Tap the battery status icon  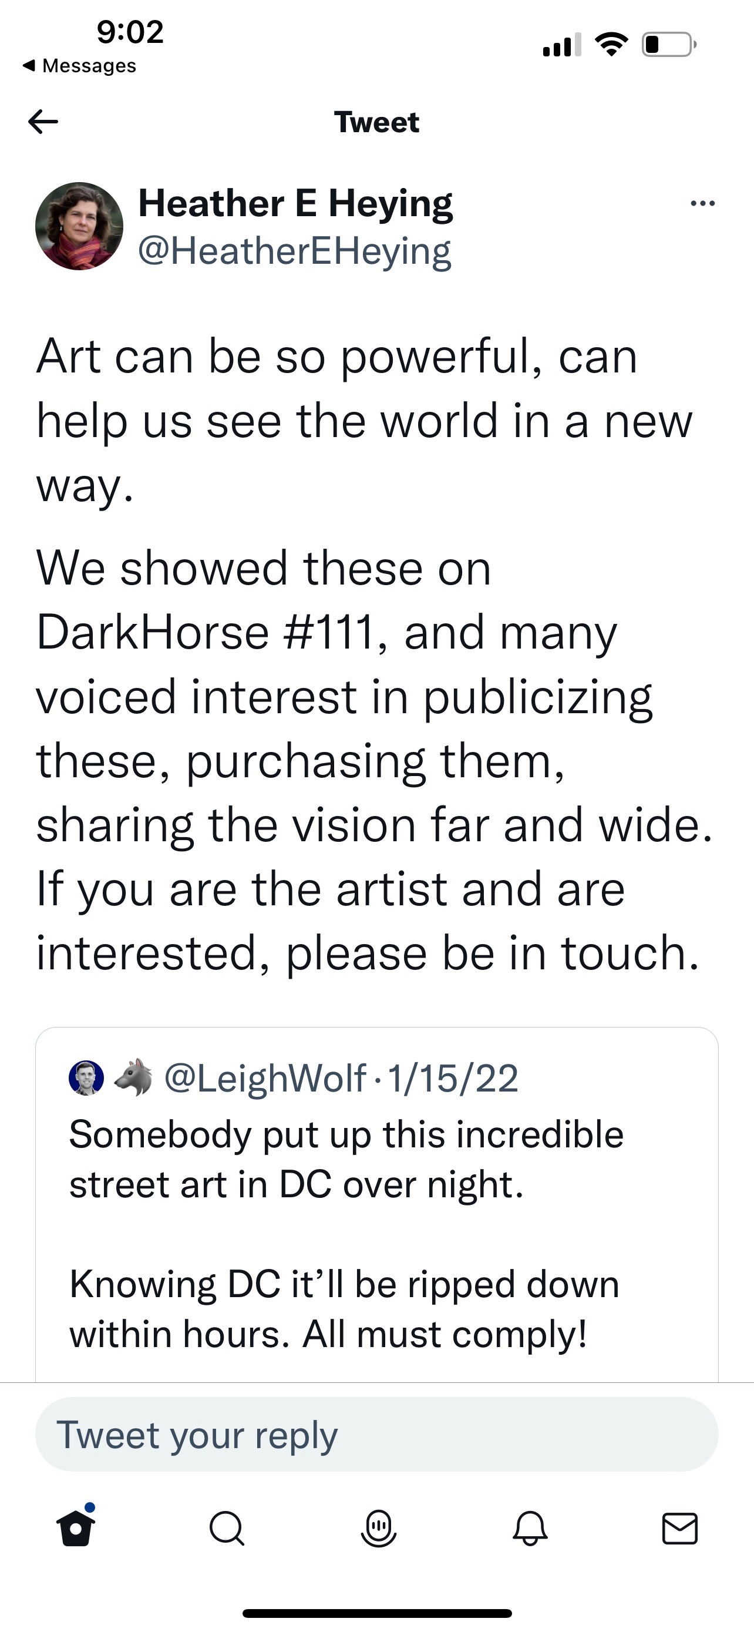coord(669,44)
